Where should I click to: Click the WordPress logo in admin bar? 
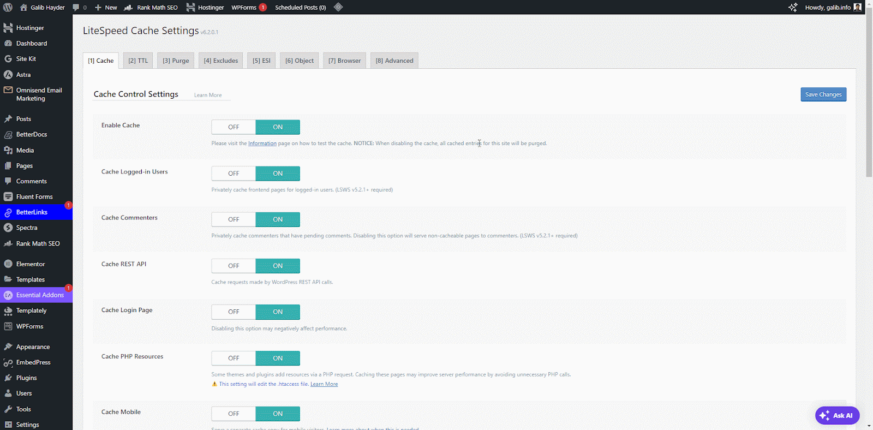pos(8,7)
